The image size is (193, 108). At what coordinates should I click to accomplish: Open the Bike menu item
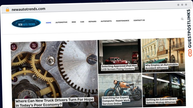pos(74,22)
